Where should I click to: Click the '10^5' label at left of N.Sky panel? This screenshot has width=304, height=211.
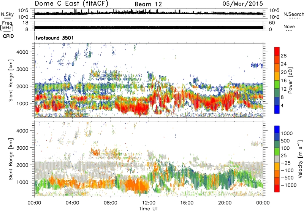23,11
